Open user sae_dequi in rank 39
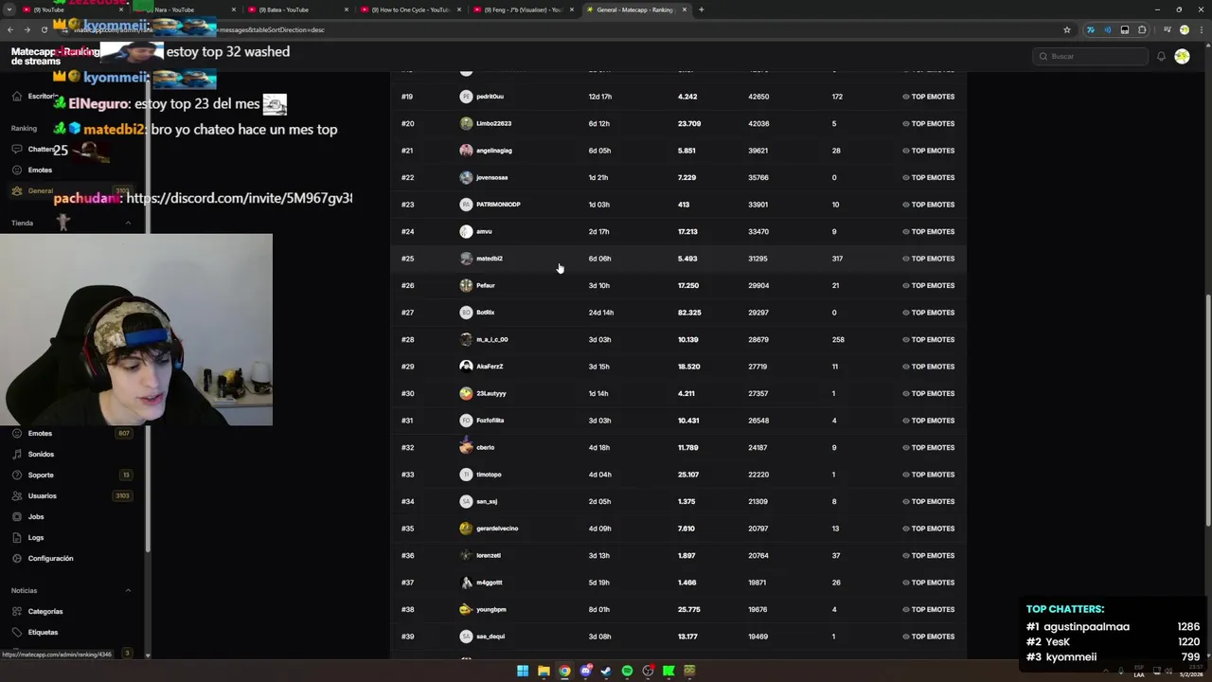The width and height of the screenshot is (1212, 682). [x=490, y=637]
